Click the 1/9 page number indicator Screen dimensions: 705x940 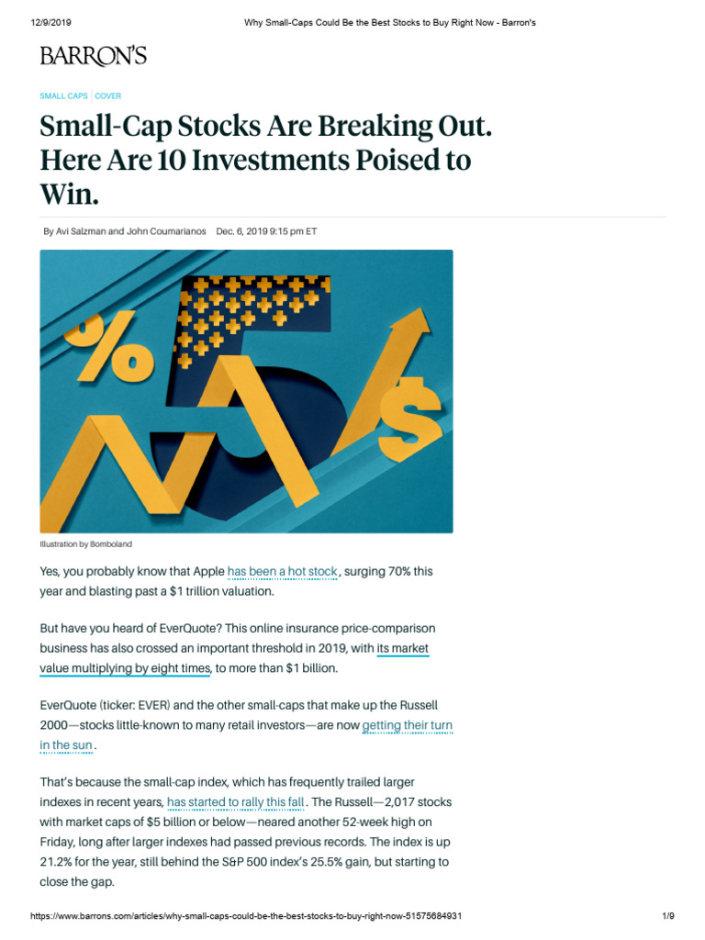click(x=668, y=916)
